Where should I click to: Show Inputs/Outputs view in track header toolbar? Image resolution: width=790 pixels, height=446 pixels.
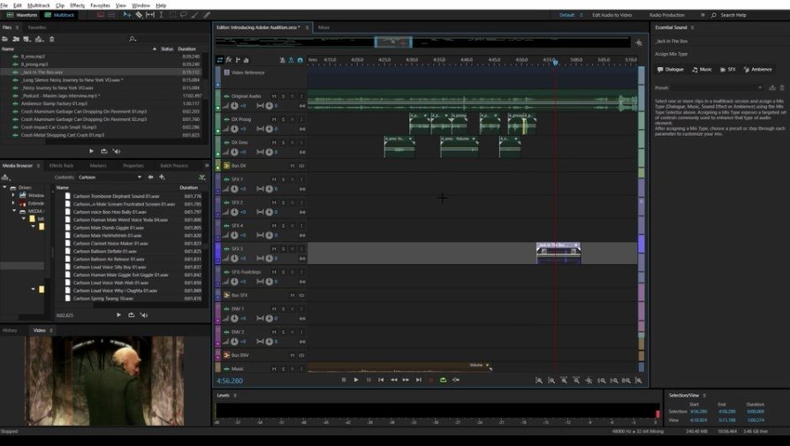pyautogui.click(x=220, y=60)
